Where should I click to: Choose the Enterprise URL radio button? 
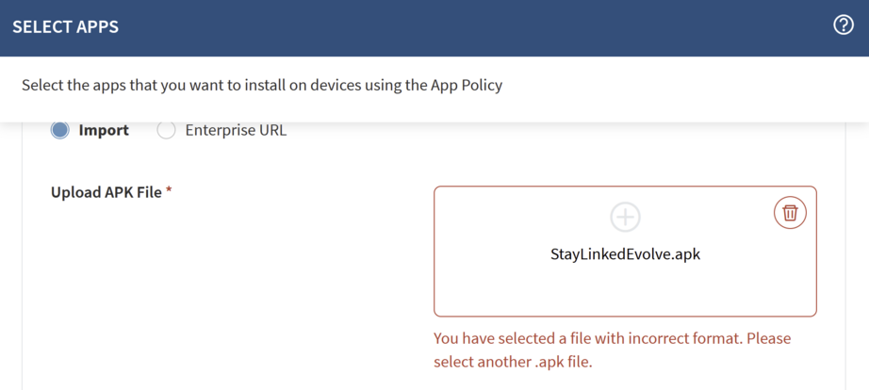[x=167, y=130]
